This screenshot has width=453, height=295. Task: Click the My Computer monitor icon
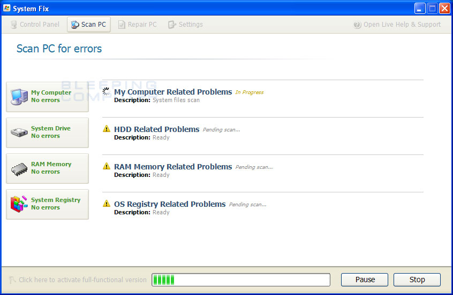tap(19, 97)
